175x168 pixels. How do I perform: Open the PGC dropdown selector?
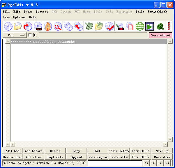pyautogui.click(x=15, y=35)
